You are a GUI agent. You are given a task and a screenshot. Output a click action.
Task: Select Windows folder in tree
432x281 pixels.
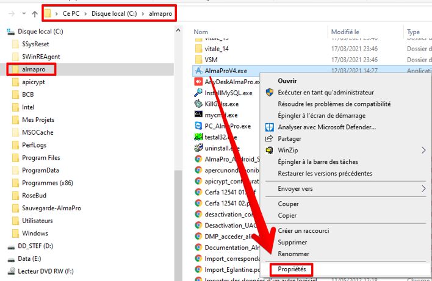(35, 233)
